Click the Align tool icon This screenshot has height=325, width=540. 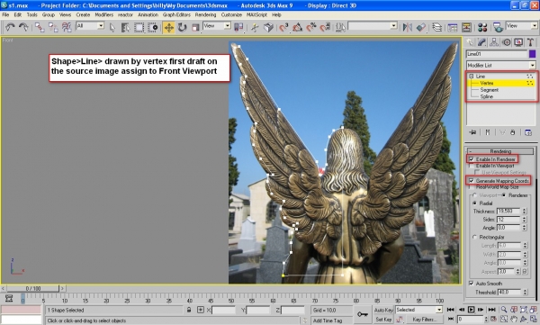421,27
